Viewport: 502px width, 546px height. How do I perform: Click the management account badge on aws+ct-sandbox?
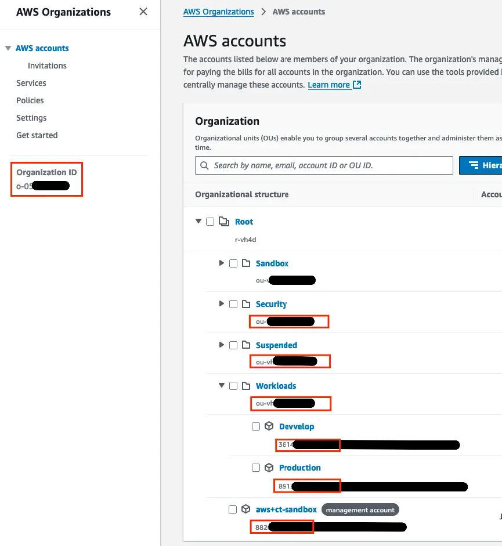(x=360, y=509)
